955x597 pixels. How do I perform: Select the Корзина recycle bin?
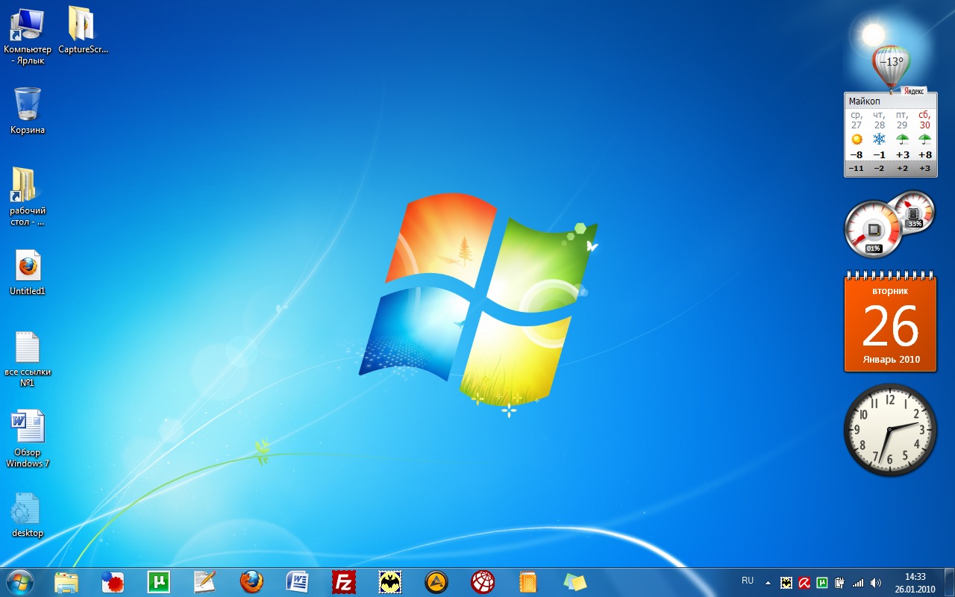coord(28,110)
